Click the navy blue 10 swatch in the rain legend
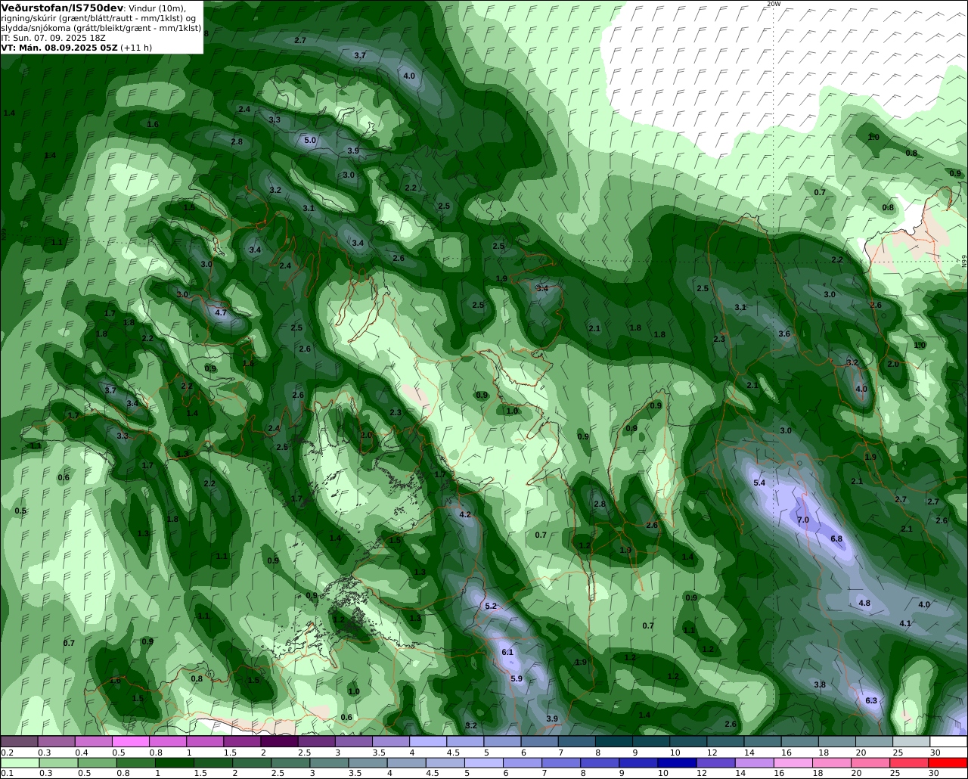 pyautogui.click(x=675, y=763)
